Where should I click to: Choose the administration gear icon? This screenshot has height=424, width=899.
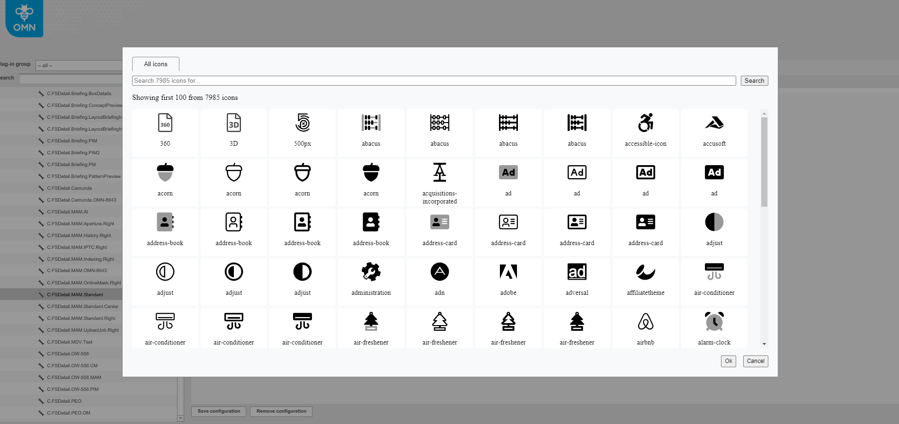(371, 282)
